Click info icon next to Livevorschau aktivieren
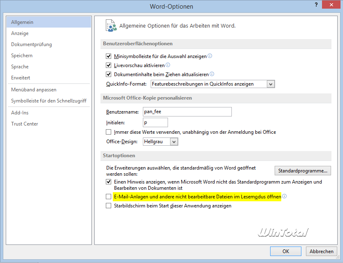 168,65
